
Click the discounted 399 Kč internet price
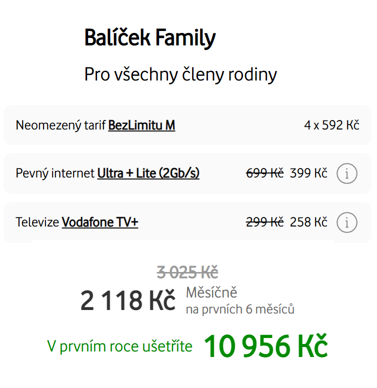click(308, 173)
